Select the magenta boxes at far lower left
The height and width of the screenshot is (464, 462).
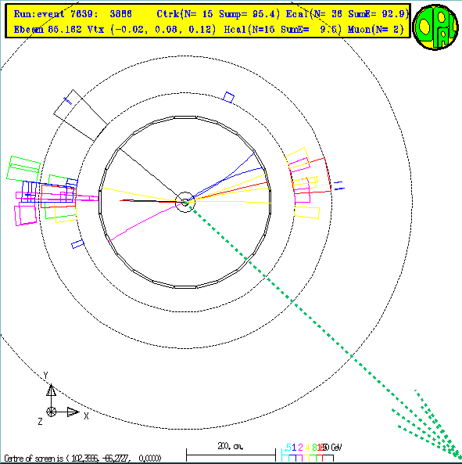coord(26,214)
